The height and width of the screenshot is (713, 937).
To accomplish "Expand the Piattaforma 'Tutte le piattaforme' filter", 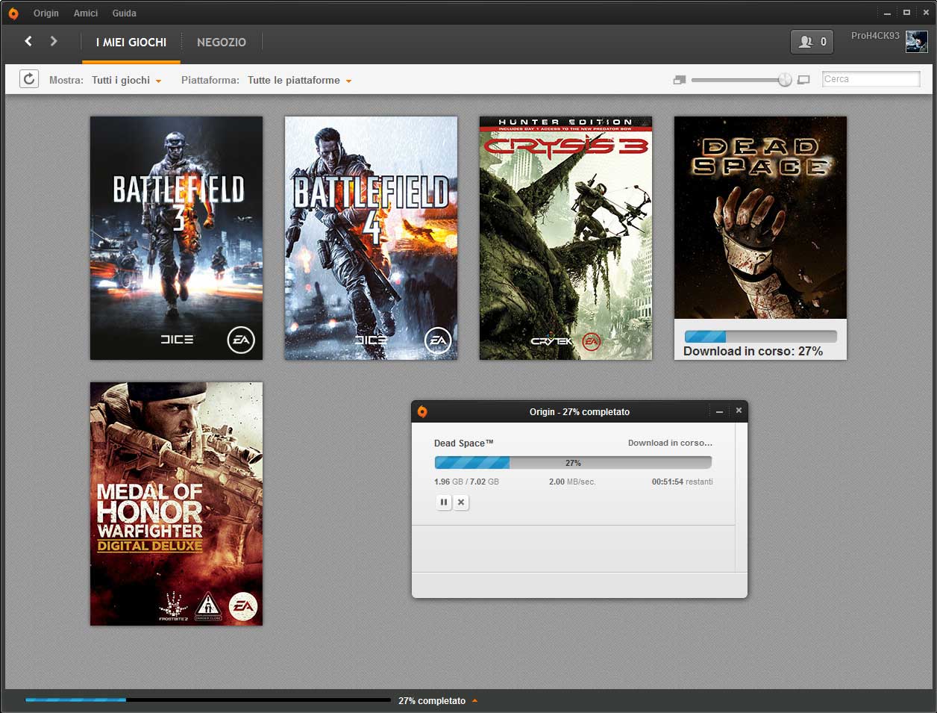I will [300, 80].
